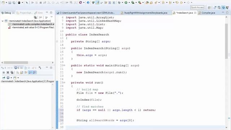Toggle Show Console on Standard Error change
This screenshot has height=130, width=231.
(35, 72)
